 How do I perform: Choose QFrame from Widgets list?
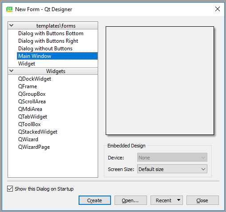tap(28, 86)
